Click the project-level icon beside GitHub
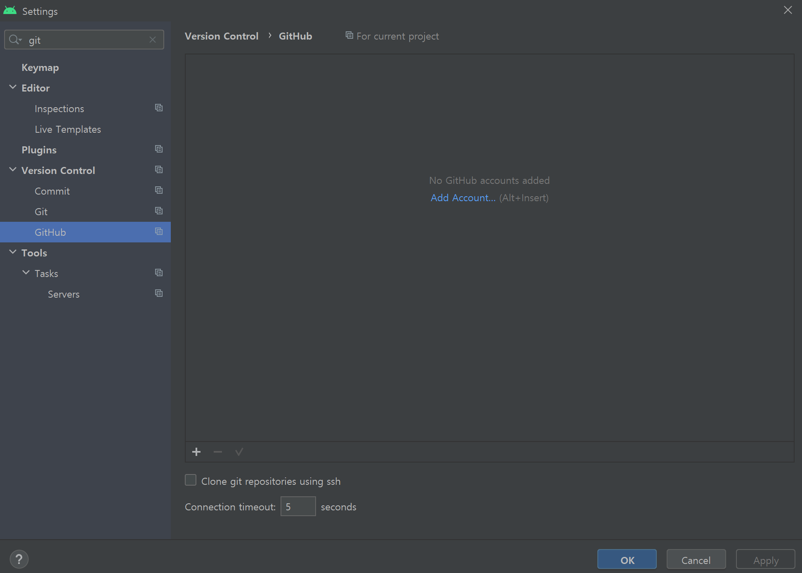This screenshot has width=802, height=573. 159,232
